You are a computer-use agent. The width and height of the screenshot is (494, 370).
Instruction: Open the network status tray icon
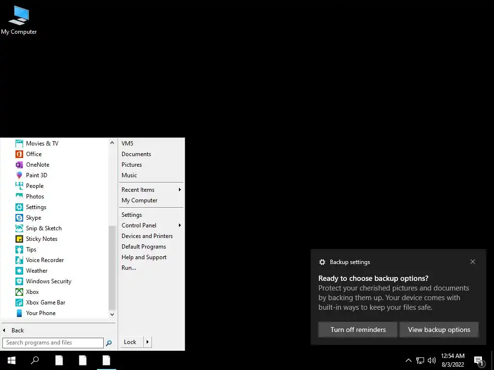(420, 360)
